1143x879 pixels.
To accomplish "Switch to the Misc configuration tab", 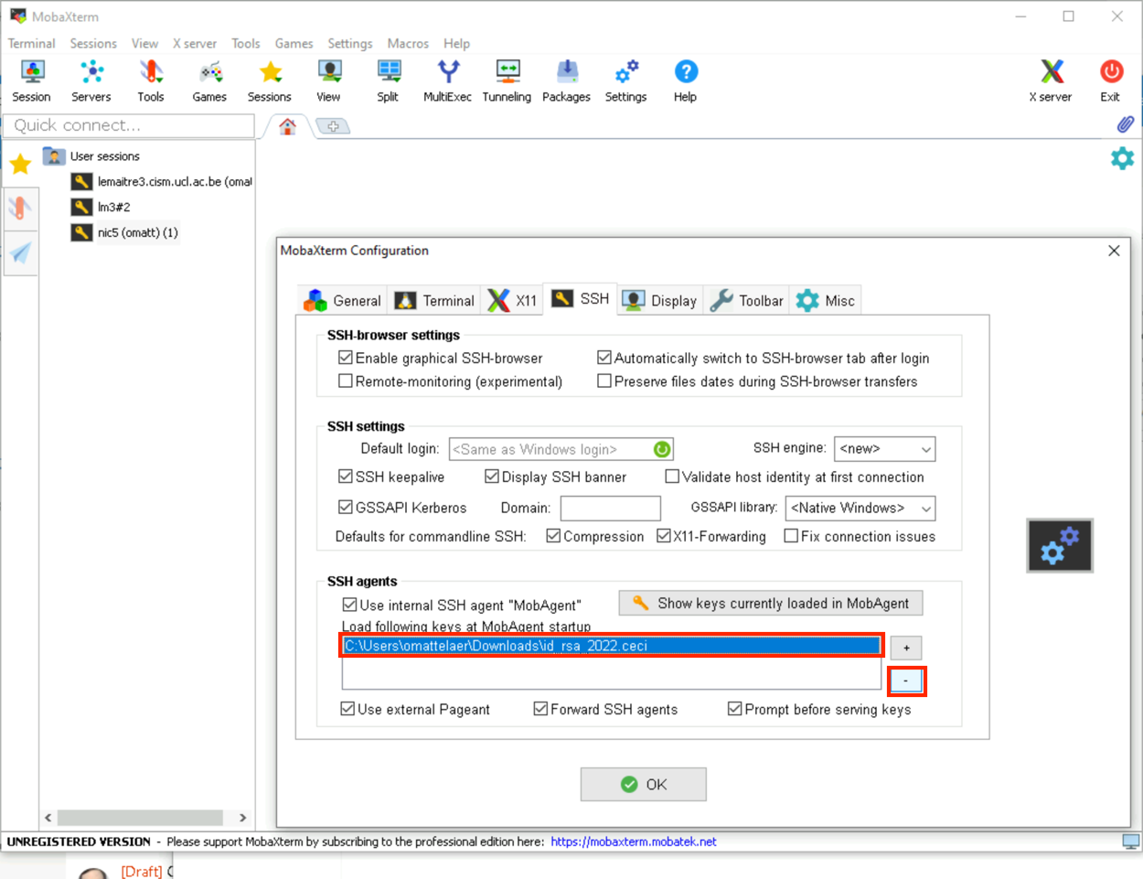I will [x=826, y=301].
